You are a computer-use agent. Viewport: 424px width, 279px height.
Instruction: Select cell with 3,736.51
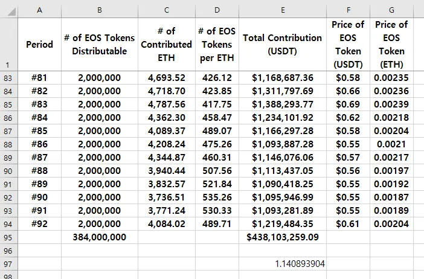coord(167,197)
